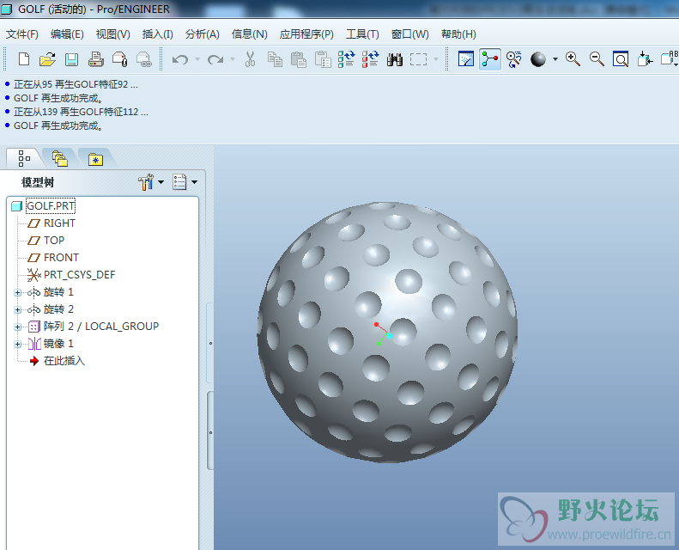
Task: Expand the 阵列 2 / LOCAL_GROUP node
Action: (17, 327)
